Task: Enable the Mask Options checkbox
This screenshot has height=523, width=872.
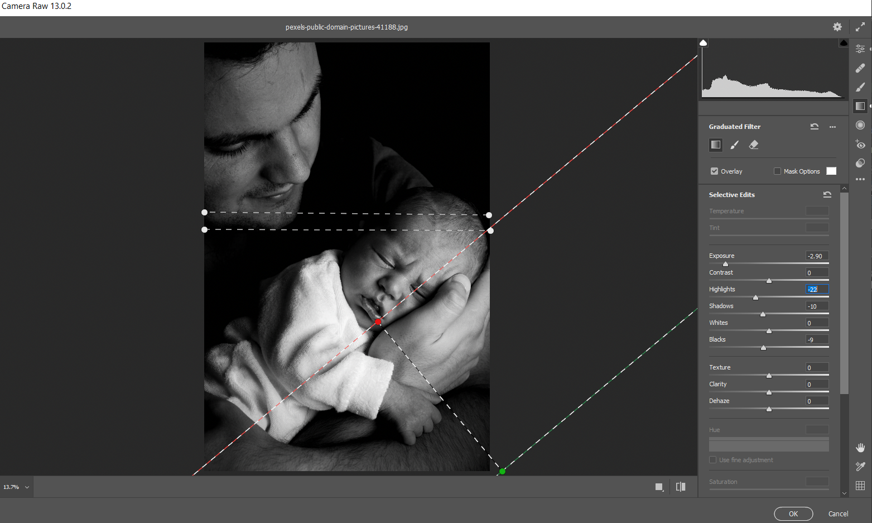Action: click(x=777, y=171)
